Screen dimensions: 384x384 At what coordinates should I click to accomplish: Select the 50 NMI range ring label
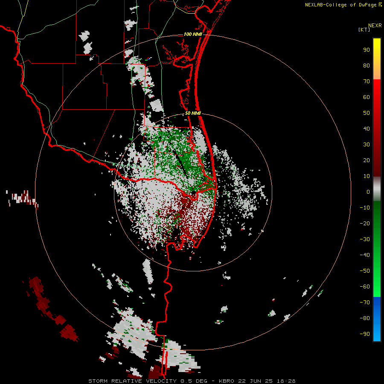coord(193,113)
